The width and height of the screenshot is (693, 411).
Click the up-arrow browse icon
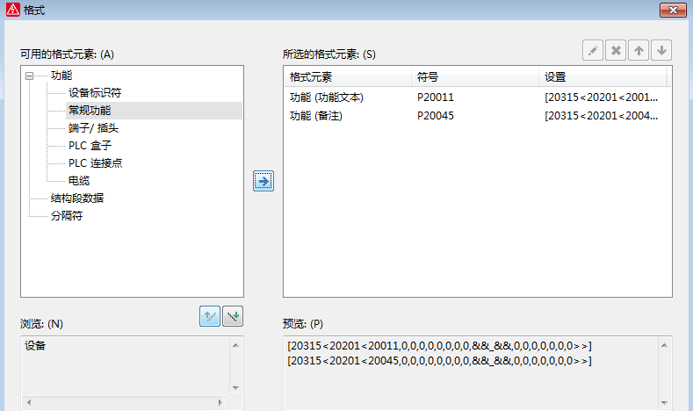(210, 317)
